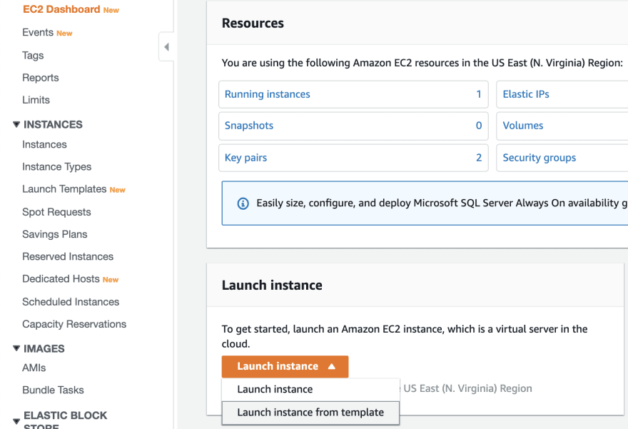Open Spot Requests in the sidebar
The height and width of the screenshot is (429, 628).
coord(56,212)
